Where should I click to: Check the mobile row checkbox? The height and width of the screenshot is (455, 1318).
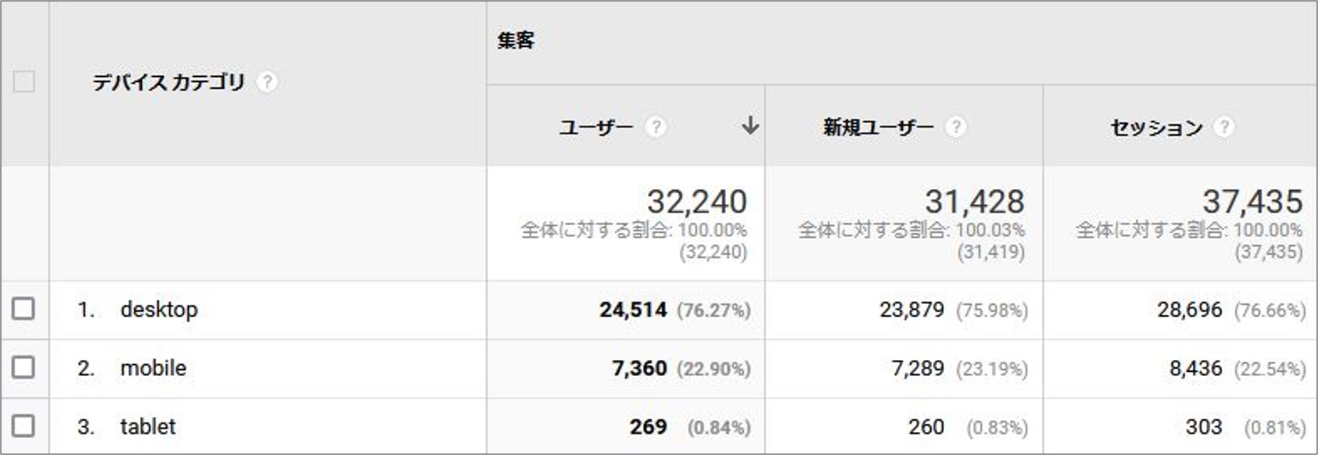click(x=23, y=367)
